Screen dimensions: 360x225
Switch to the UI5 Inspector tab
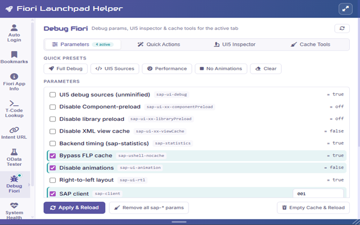[235, 44]
